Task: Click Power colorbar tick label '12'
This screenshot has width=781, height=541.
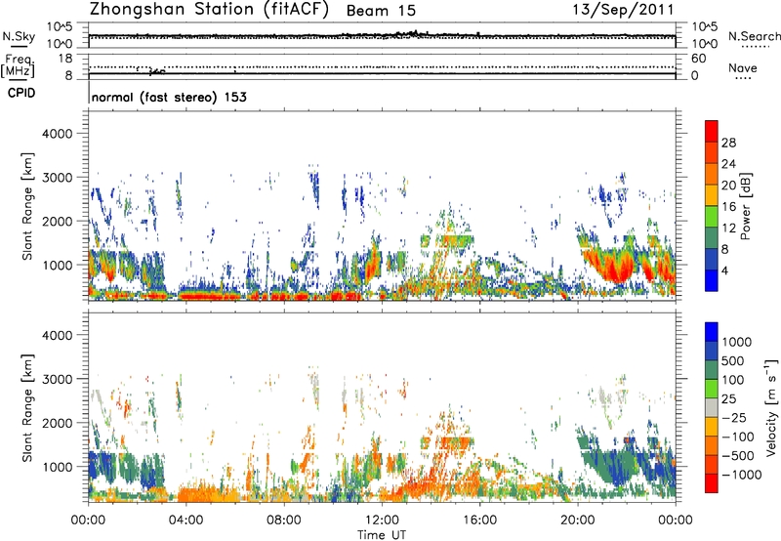Action: pos(728,229)
